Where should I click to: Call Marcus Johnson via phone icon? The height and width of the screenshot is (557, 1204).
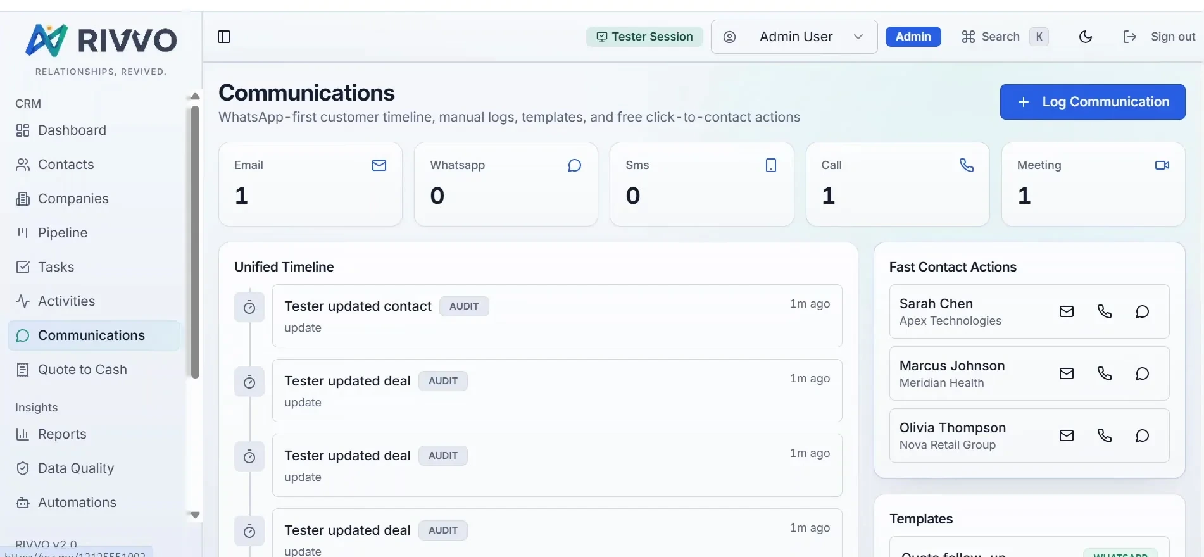(1105, 373)
